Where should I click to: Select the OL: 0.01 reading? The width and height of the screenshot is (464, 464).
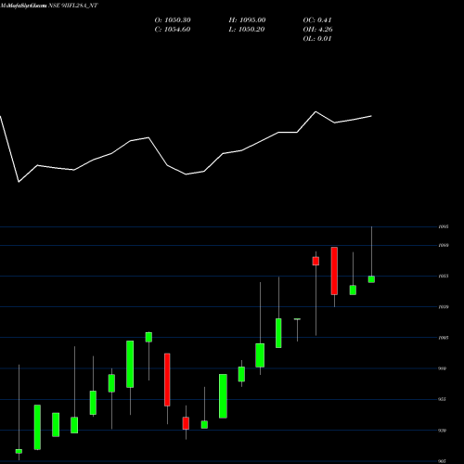(317, 39)
